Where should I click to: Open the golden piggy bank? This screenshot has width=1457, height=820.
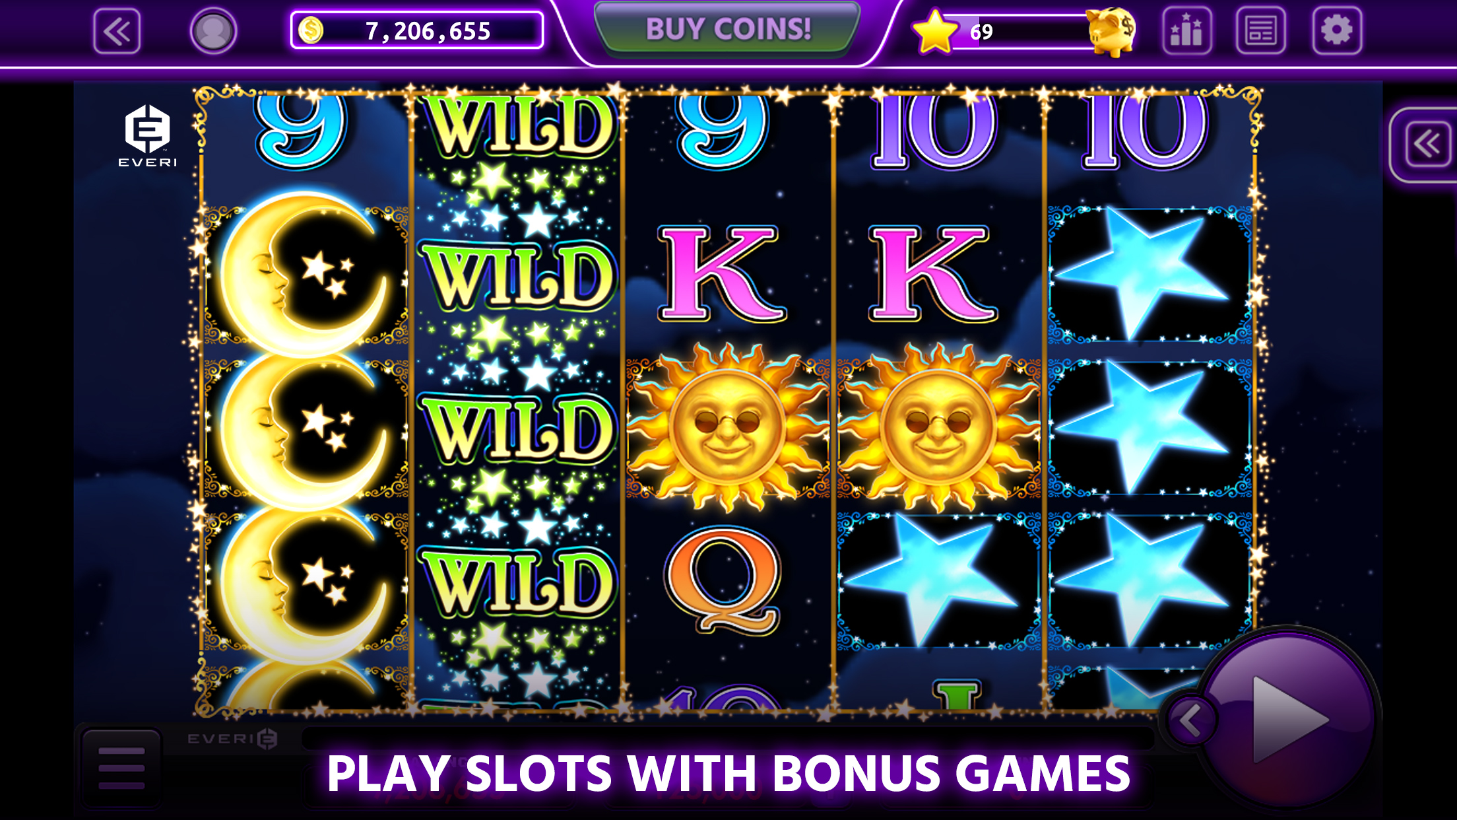coord(1111,31)
